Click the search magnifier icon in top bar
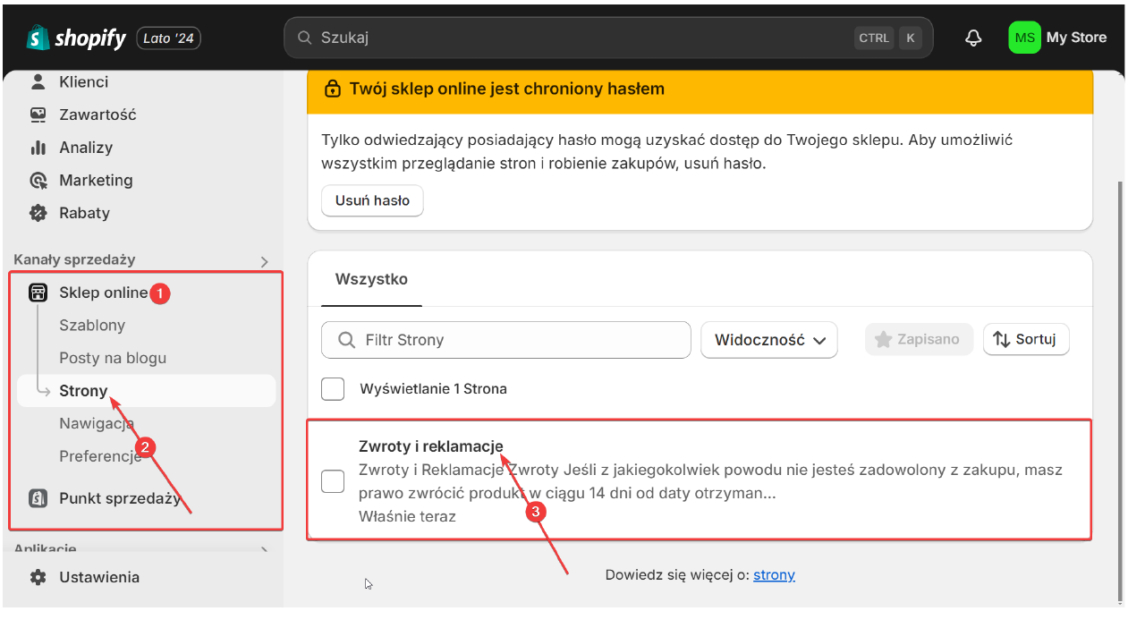Screen dimensions: 1128x628 305,38
